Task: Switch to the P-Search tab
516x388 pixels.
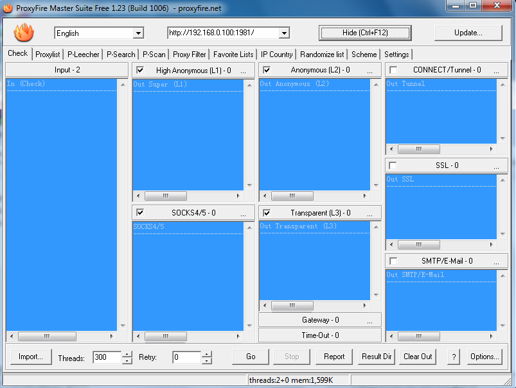Action: (121, 55)
